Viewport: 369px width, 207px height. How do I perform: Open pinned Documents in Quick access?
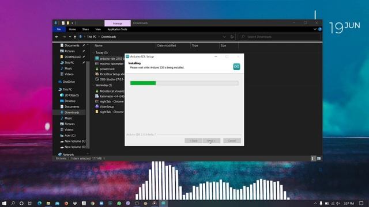[x=71, y=45]
